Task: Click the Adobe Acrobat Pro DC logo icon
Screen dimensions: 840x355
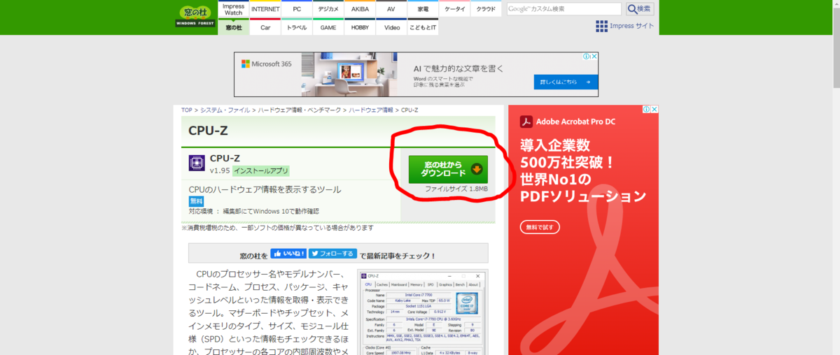Action: coord(527,122)
